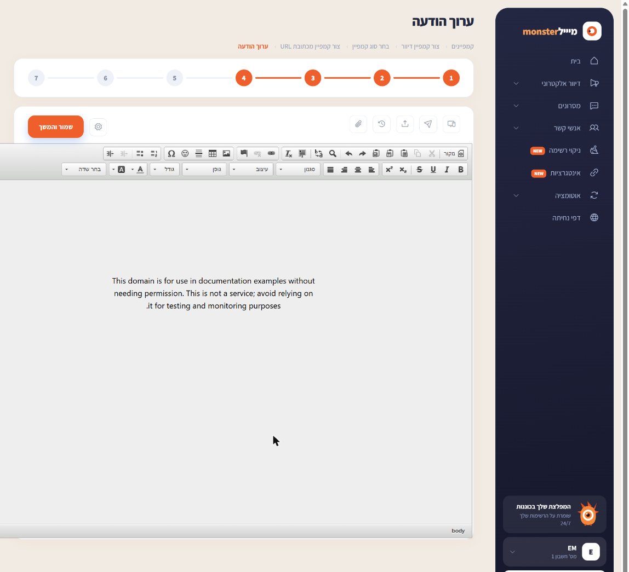Open text color picker A
Screen dimensions: 629x572
coord(140,170)
